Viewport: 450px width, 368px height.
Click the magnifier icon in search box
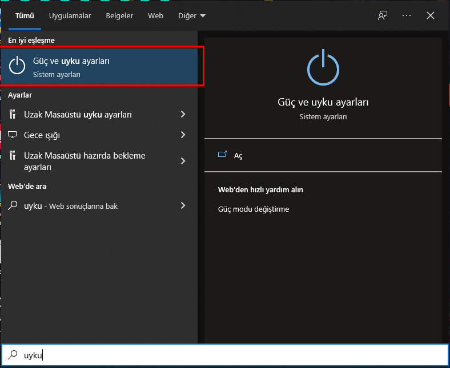pos(13,355)
